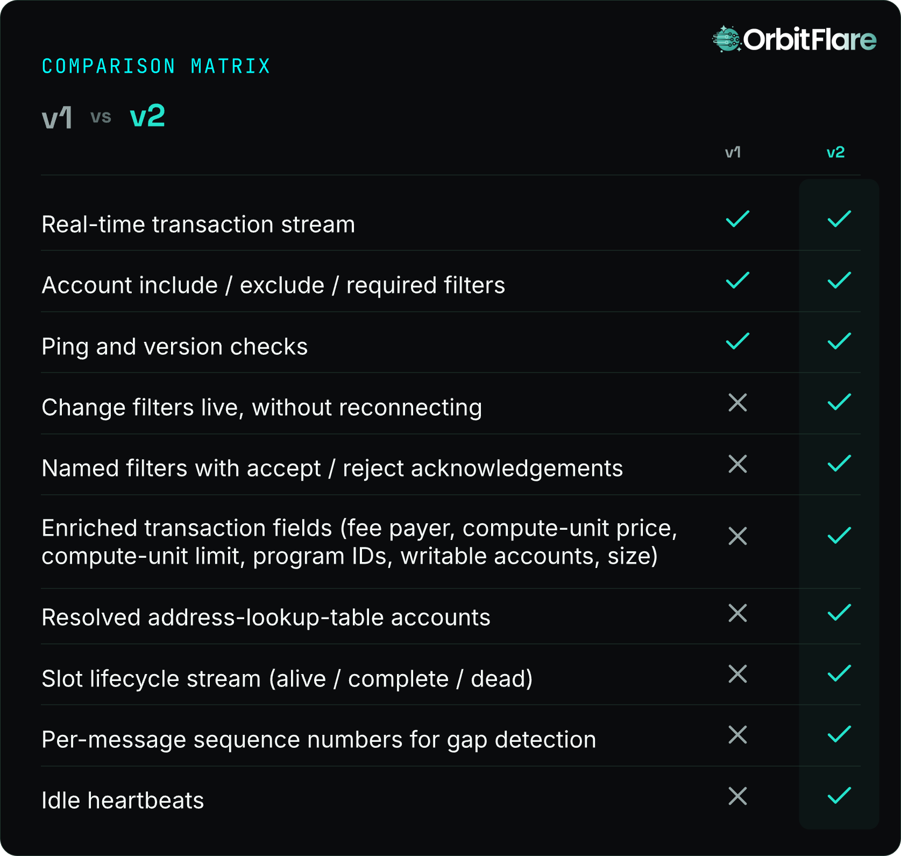This screenshot has width=901, height=856.
Task: Click v2 checkmark for Slot lifecycle stream
Action: coord(839,673)
